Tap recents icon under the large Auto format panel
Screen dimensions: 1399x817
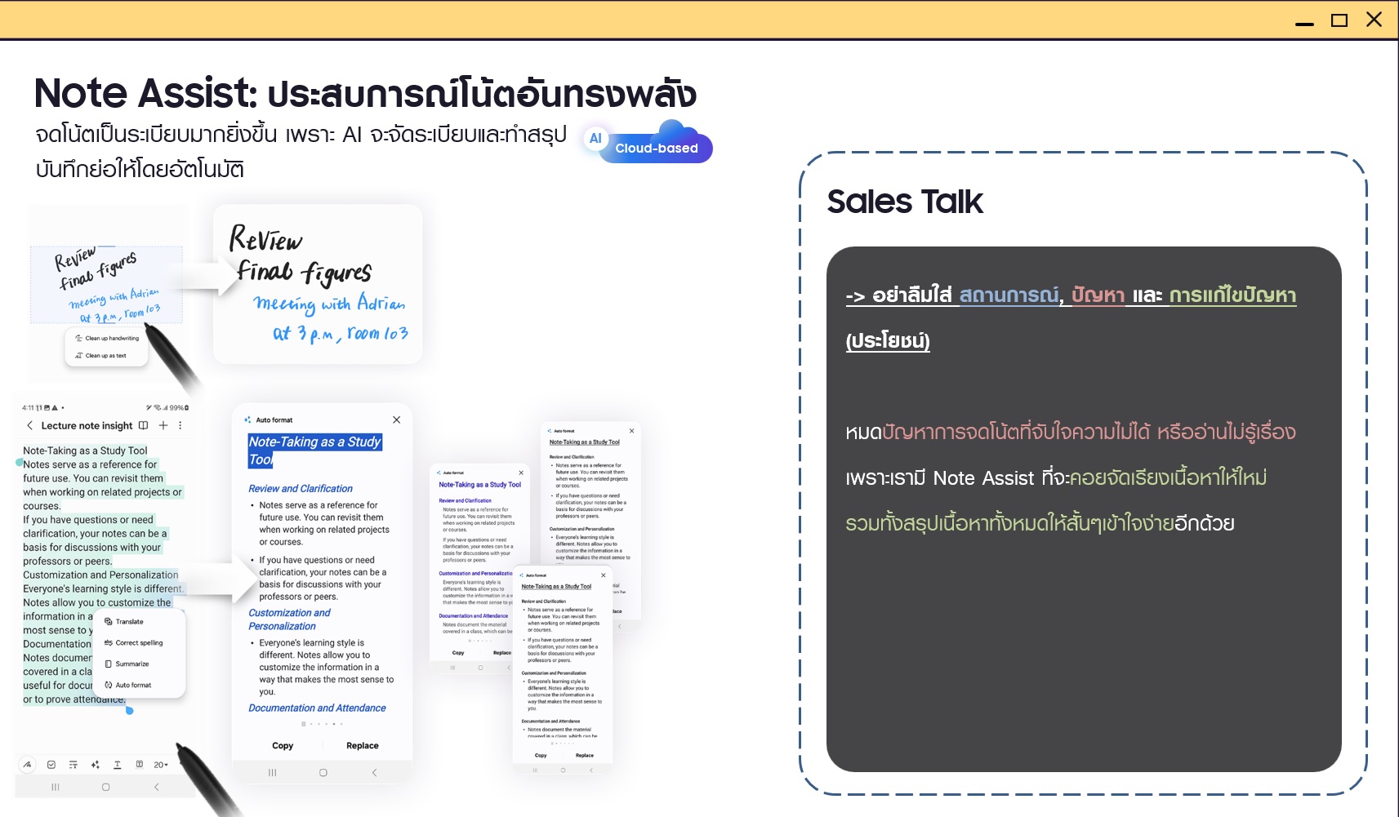tap(272, 772)
